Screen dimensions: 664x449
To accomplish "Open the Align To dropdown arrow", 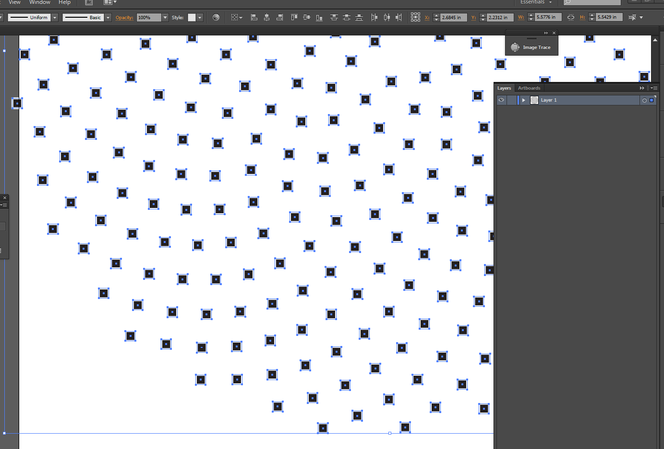I will pos(241,18).
